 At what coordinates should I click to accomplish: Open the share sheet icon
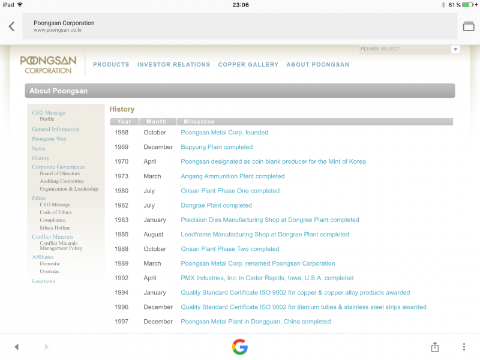pyautogui.click(x=435, y=347)
